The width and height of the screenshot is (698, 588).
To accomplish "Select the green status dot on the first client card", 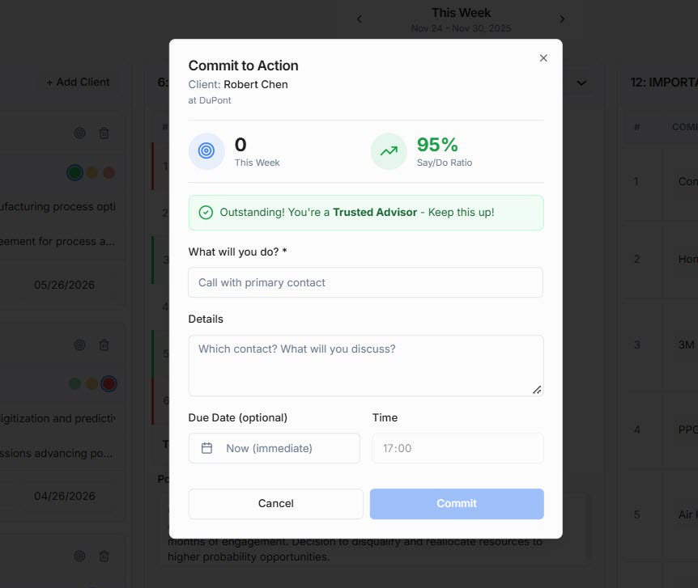I will [74, 172].
